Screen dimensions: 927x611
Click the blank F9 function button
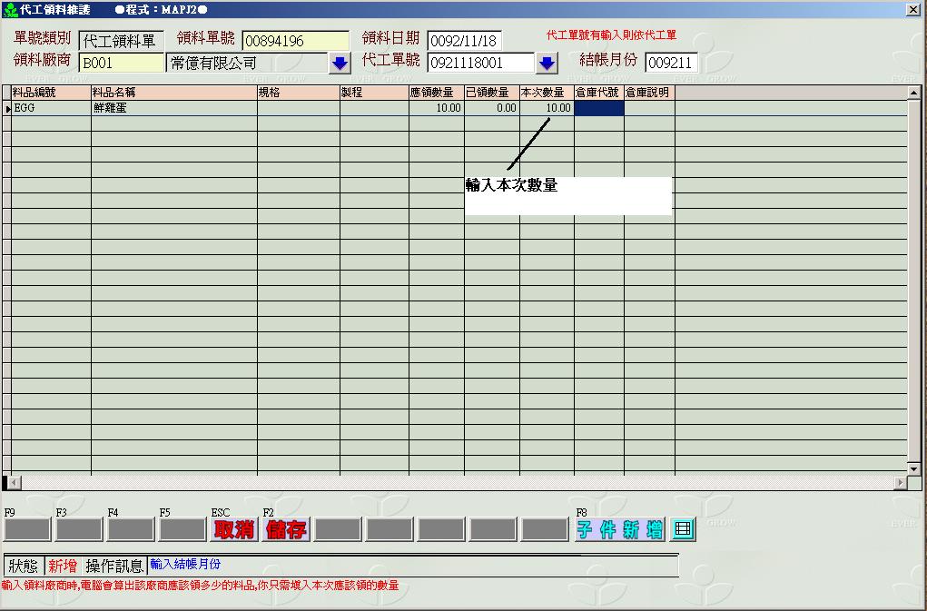(x=27, y=529)
